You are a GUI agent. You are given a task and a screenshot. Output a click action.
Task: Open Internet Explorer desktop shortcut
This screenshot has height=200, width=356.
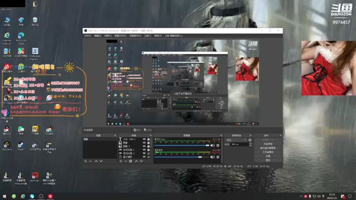click(x=7, y=38)
